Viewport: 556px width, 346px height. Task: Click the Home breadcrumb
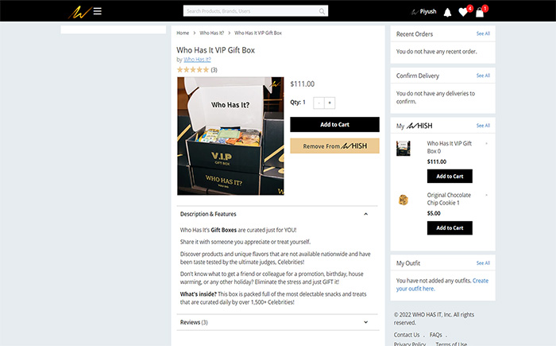[183, 33]
